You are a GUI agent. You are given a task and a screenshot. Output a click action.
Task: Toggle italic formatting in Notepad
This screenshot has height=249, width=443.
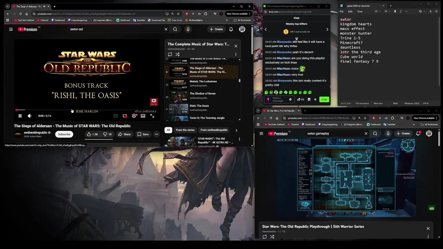[400, 11]
